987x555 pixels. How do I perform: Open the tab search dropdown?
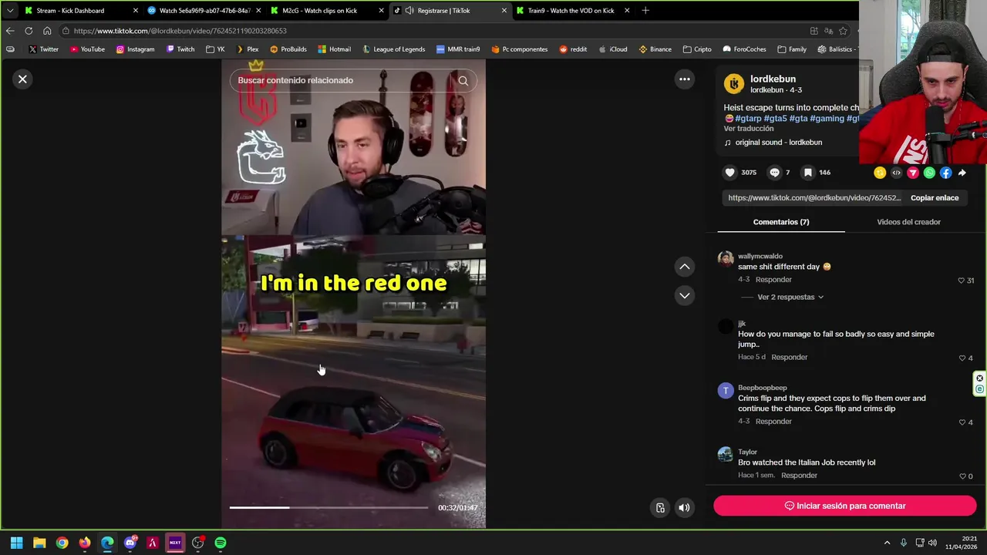(x=9, y=11)
